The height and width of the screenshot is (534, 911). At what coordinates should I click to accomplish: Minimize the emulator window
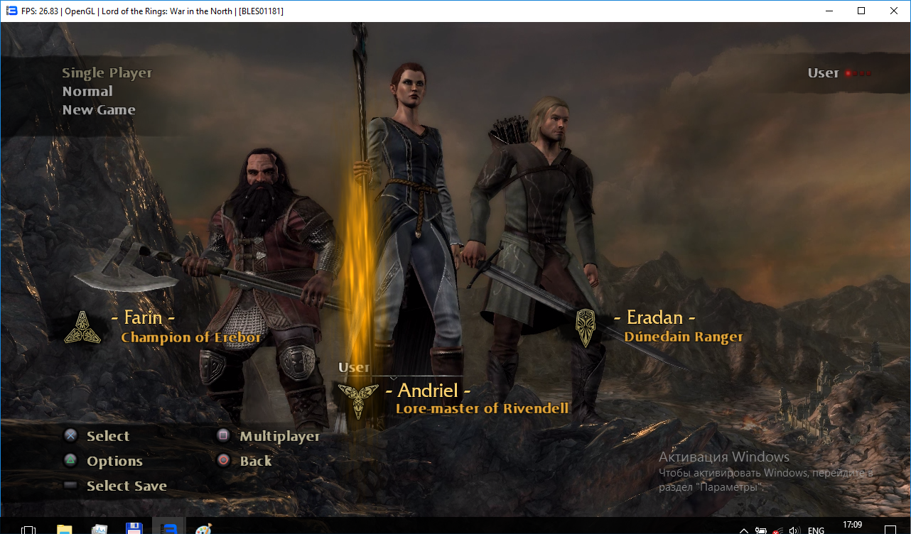[829, 11]
